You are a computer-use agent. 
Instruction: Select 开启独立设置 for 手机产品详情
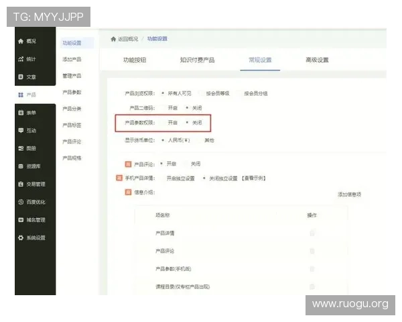coord(161,178)
